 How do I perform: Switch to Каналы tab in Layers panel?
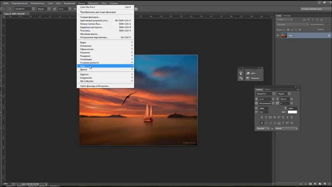pyautogui.click(x=287, y=16)
